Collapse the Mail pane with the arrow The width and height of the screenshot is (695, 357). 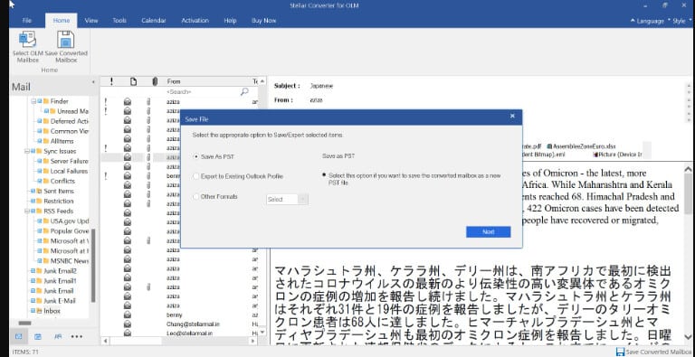(93, 82)
